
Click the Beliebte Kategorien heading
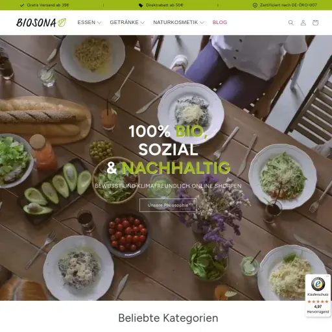point(168,318)
